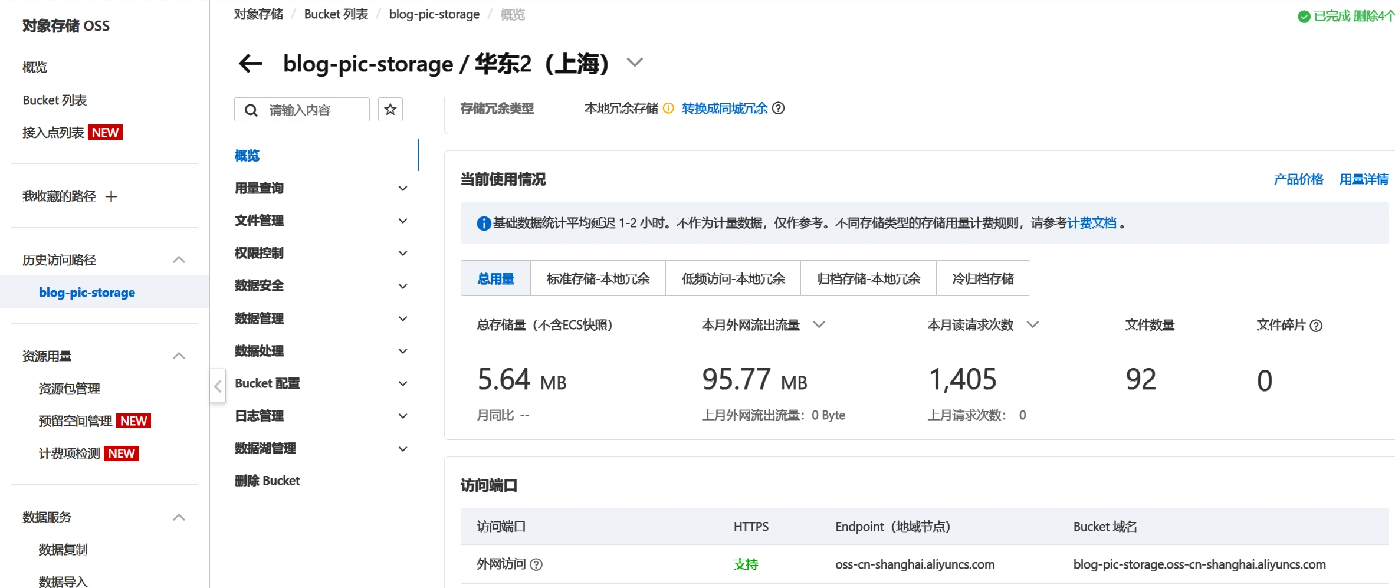Screen dimensions: 1395x588
Task: Open the 本月读请求次数 dropdown
Action: point(1032,325)
